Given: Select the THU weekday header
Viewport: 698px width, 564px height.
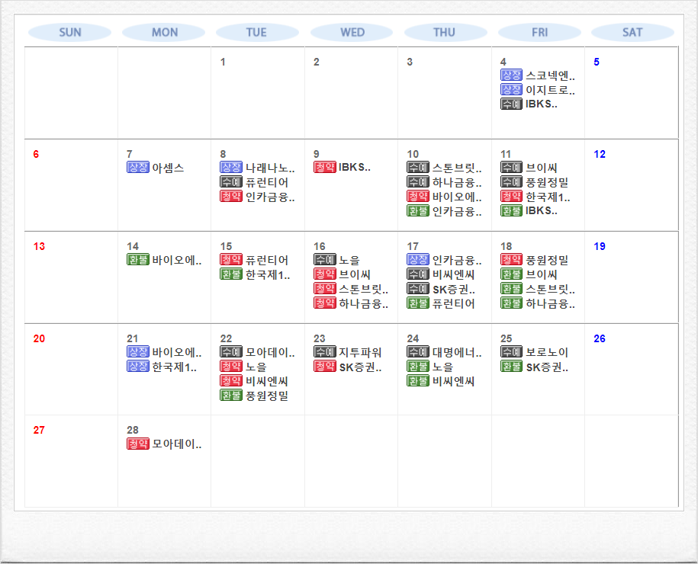Looking at the screenshot, I should point(445,33).
